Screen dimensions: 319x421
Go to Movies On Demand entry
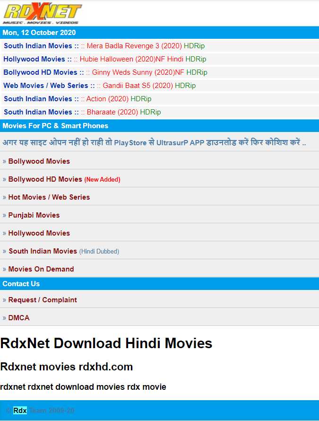click(41, 269)
